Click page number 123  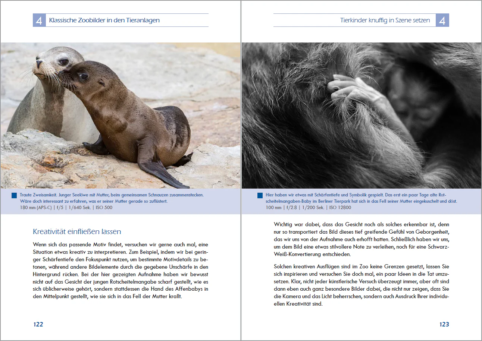(444, 324)
